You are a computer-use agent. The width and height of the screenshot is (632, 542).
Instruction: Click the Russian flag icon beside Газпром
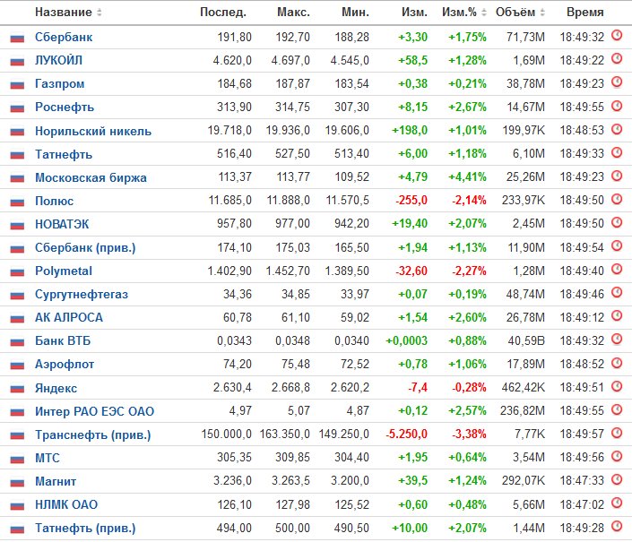coord(17,85)
